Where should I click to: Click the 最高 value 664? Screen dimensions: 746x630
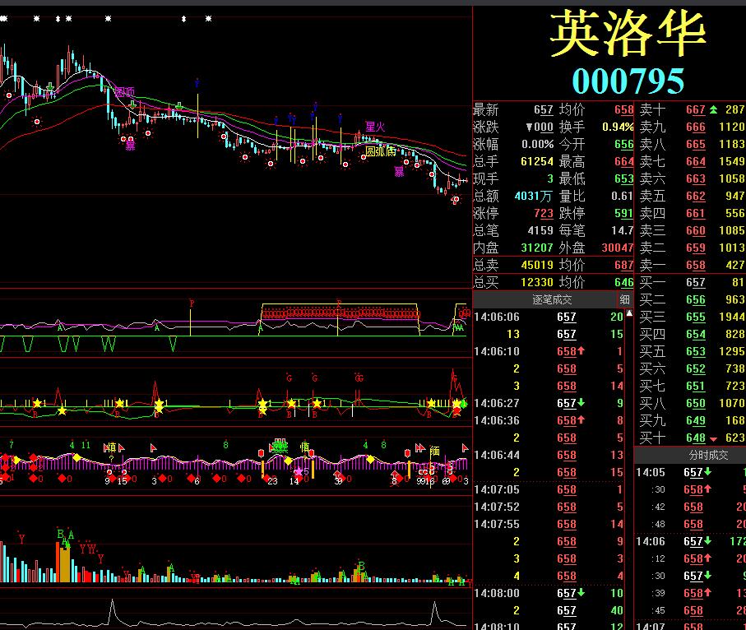tap(623, 161)
